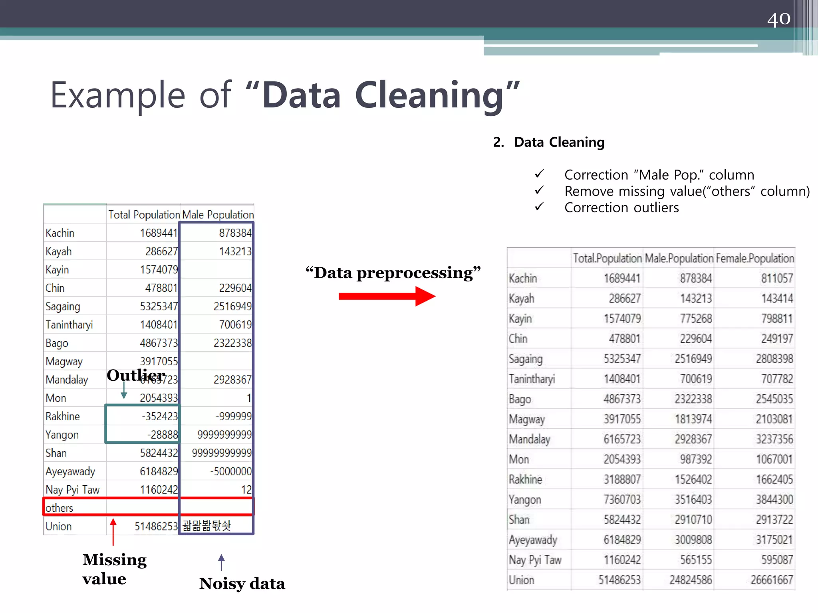Viewport: 818px width, 613px height.
Task: Click the female population value 798811
Action: coord(777,318)
